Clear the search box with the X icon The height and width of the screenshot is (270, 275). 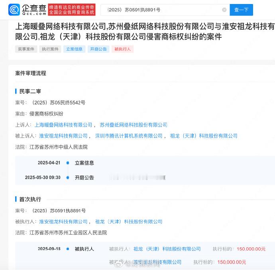tap(224, 10)
